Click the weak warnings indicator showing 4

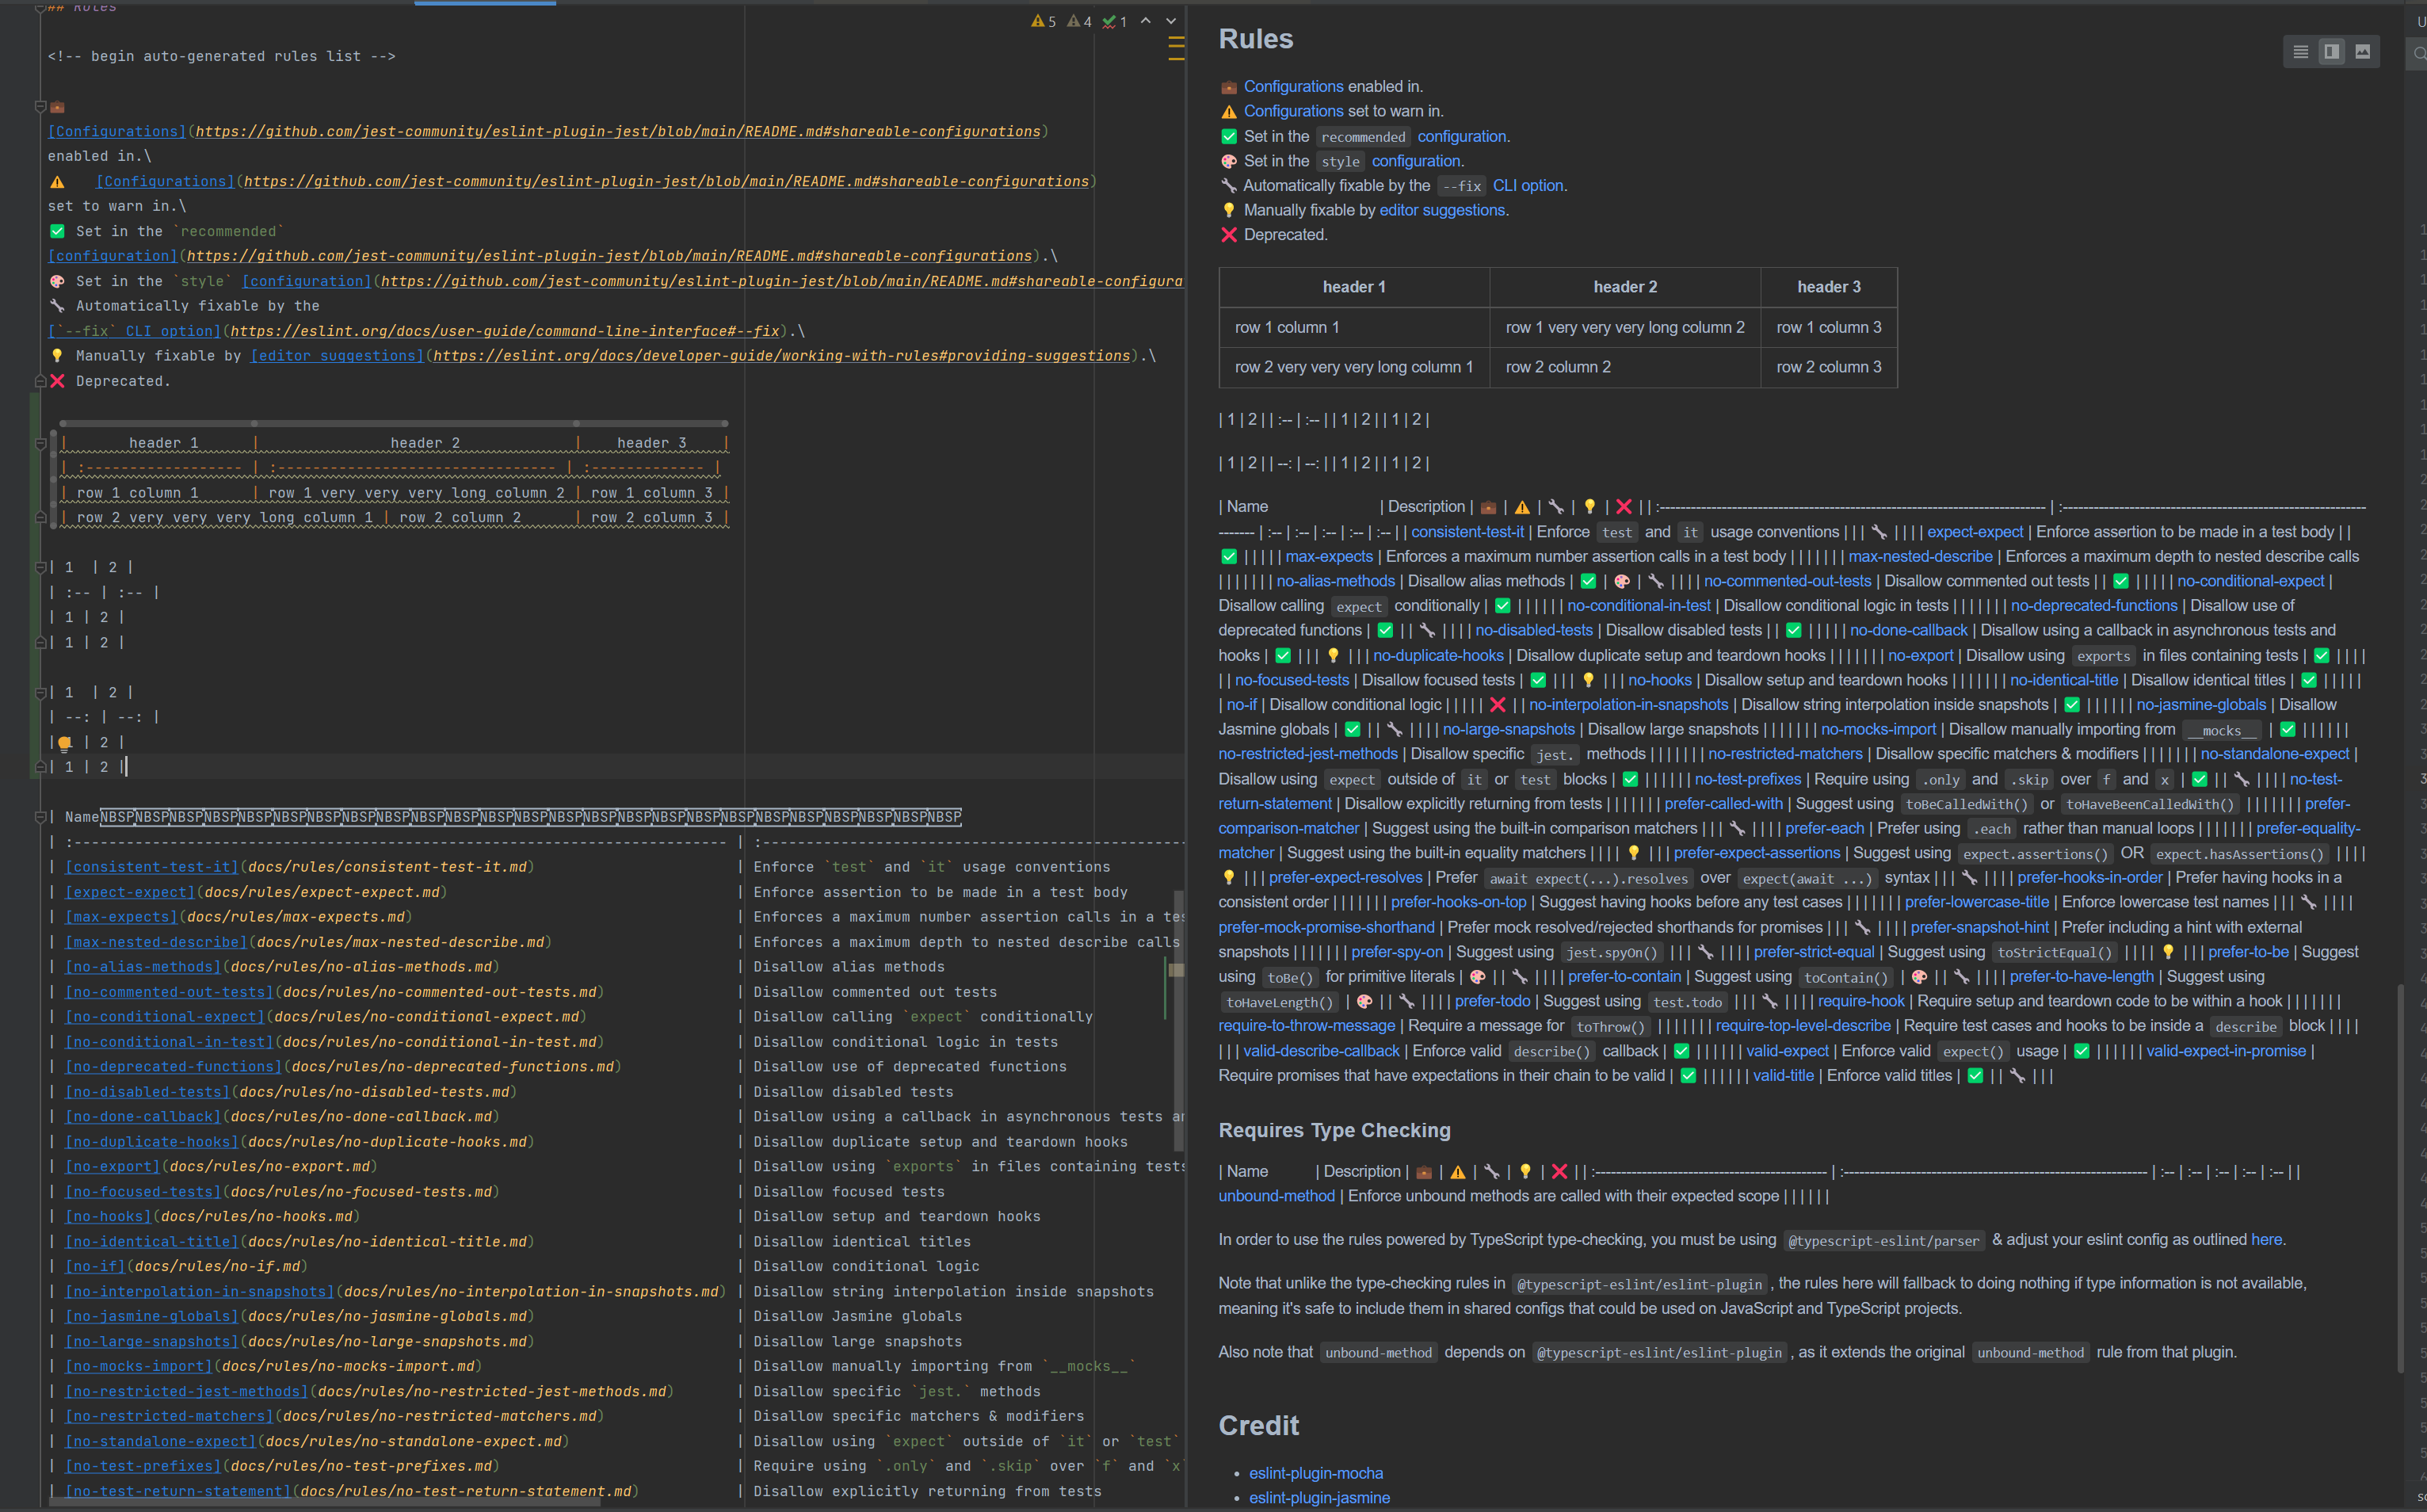coord(1079,21)
